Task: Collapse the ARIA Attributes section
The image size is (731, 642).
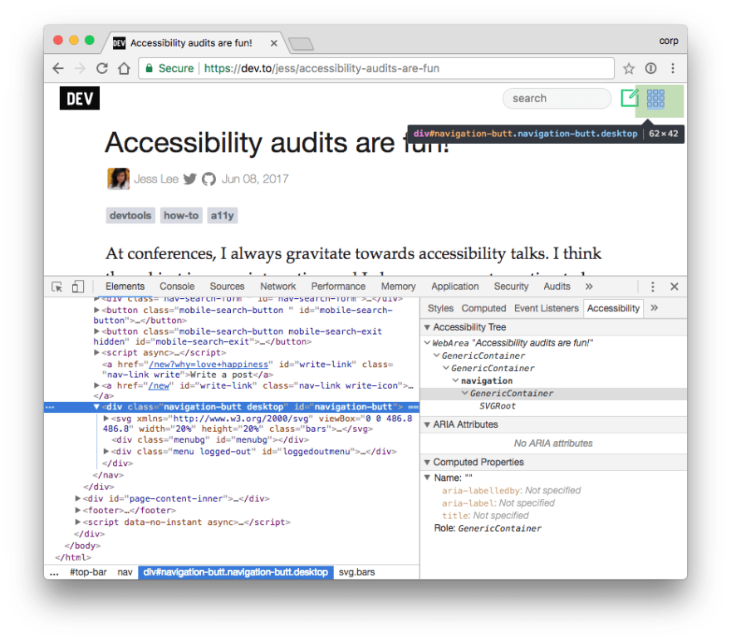Action: 427,424
